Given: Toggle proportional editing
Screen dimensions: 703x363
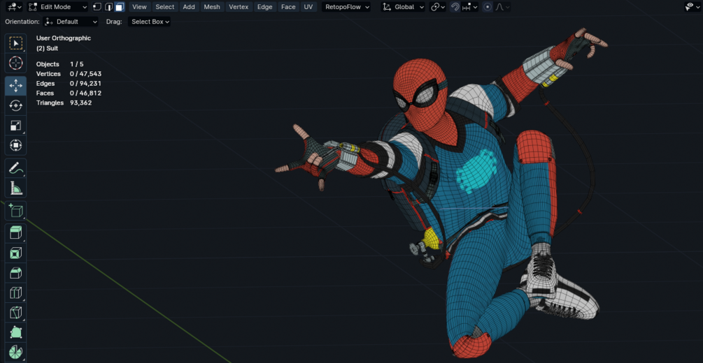Looking at the screenshot, I should pos(488,7).
